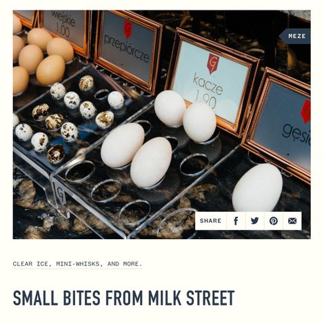Click the pair of white duck eggs lying flat
Screen dimensions: 324x324
click(136, 155)
